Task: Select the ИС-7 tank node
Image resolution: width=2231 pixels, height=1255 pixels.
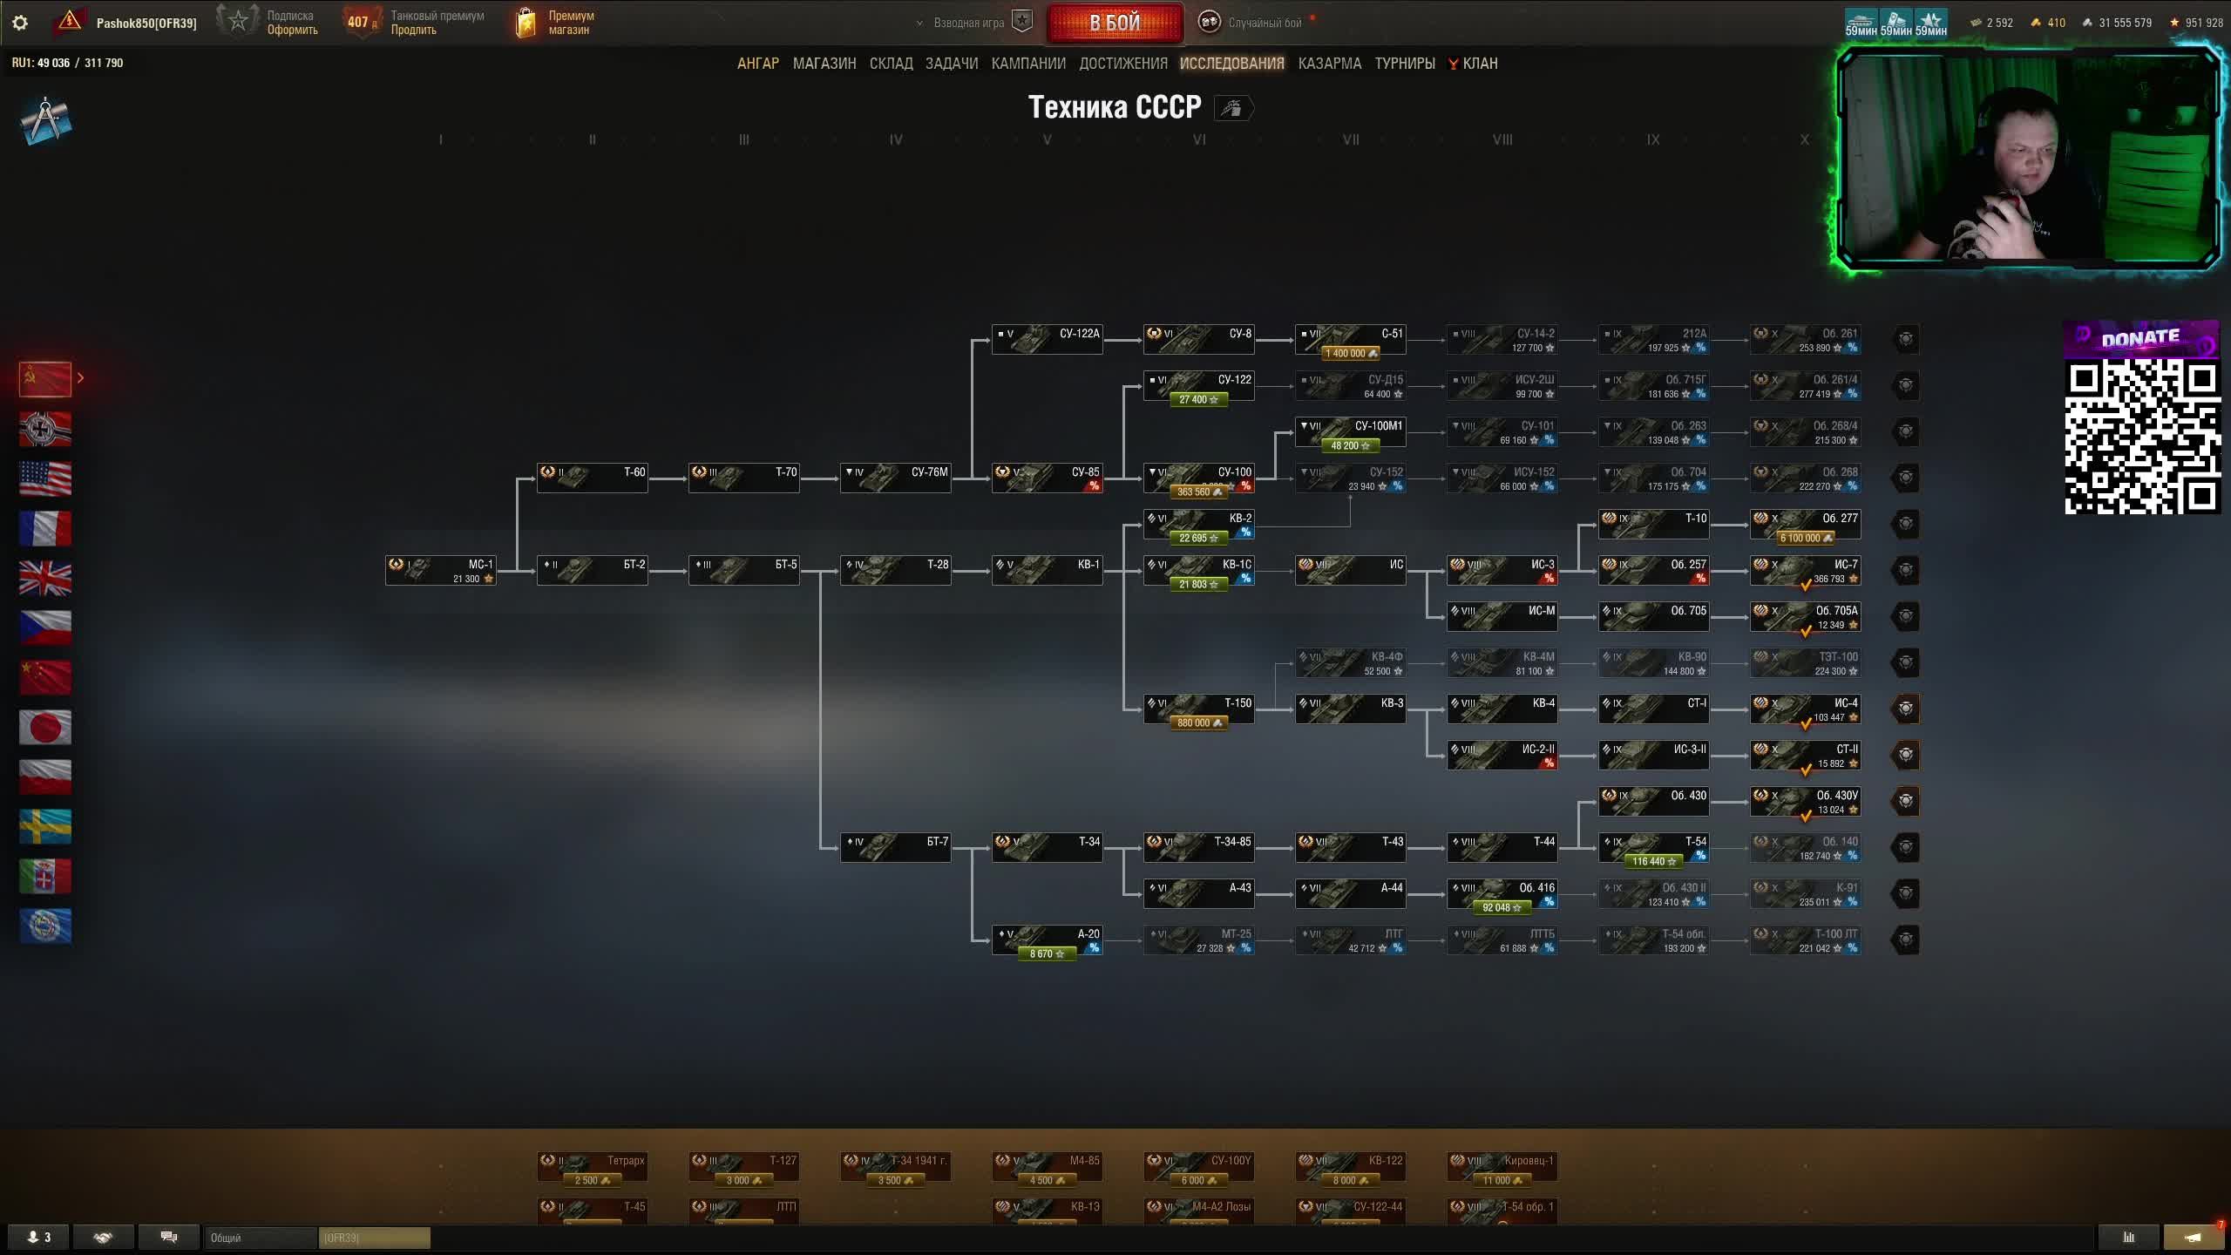Action: tap(1805, 570)
